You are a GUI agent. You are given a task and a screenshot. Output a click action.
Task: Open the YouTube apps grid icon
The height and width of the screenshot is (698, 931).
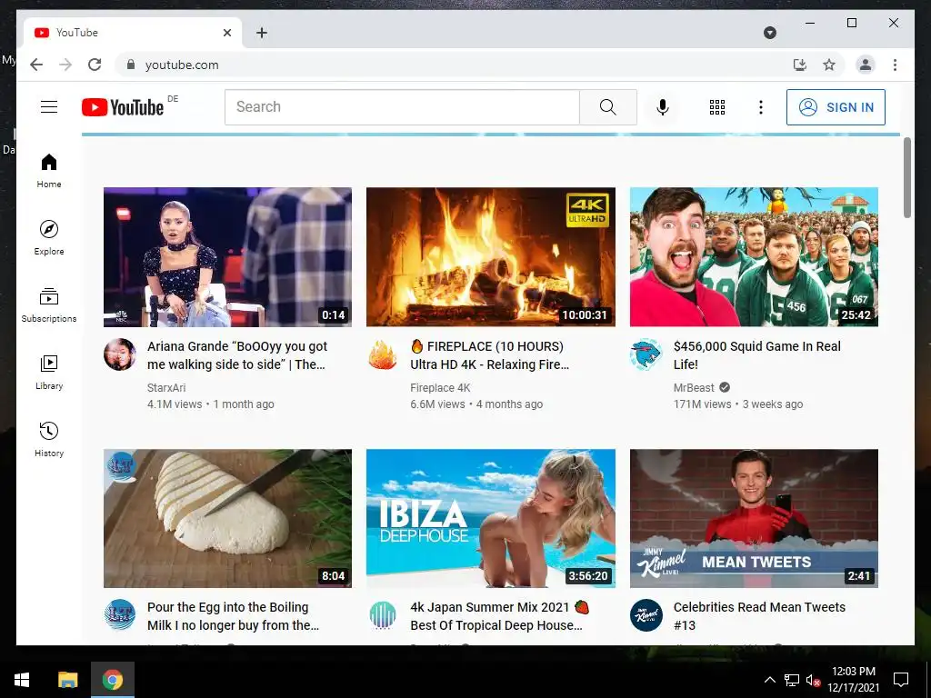[x=717, y=107]
